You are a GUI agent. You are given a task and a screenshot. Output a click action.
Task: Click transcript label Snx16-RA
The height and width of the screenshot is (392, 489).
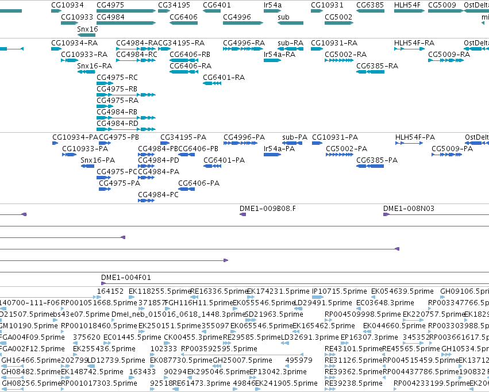click(x=94, y=66)
